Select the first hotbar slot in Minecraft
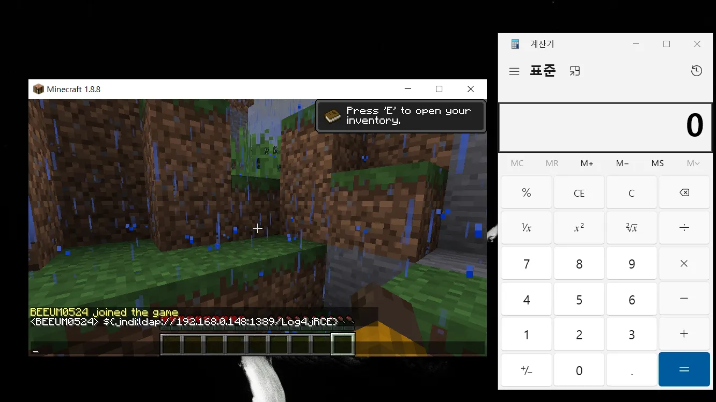Viewport: 716px width, 402px height. [x=172, y=344]
